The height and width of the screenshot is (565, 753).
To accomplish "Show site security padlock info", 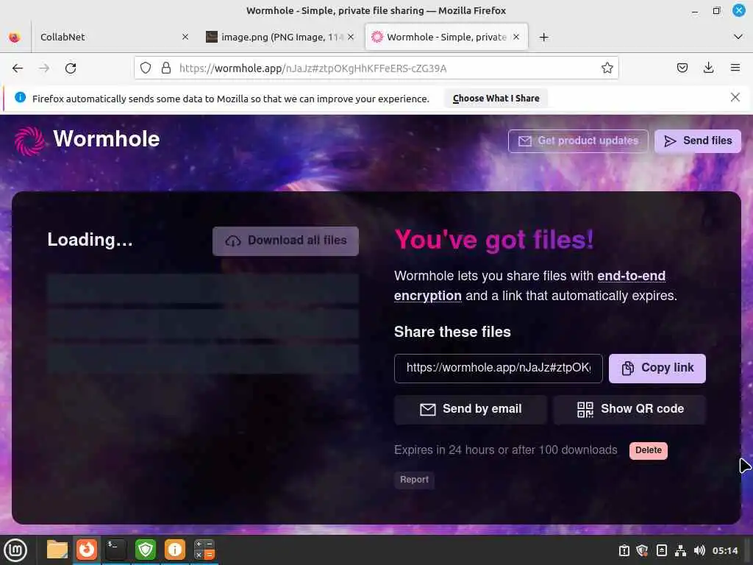I will tap(166, 68).
